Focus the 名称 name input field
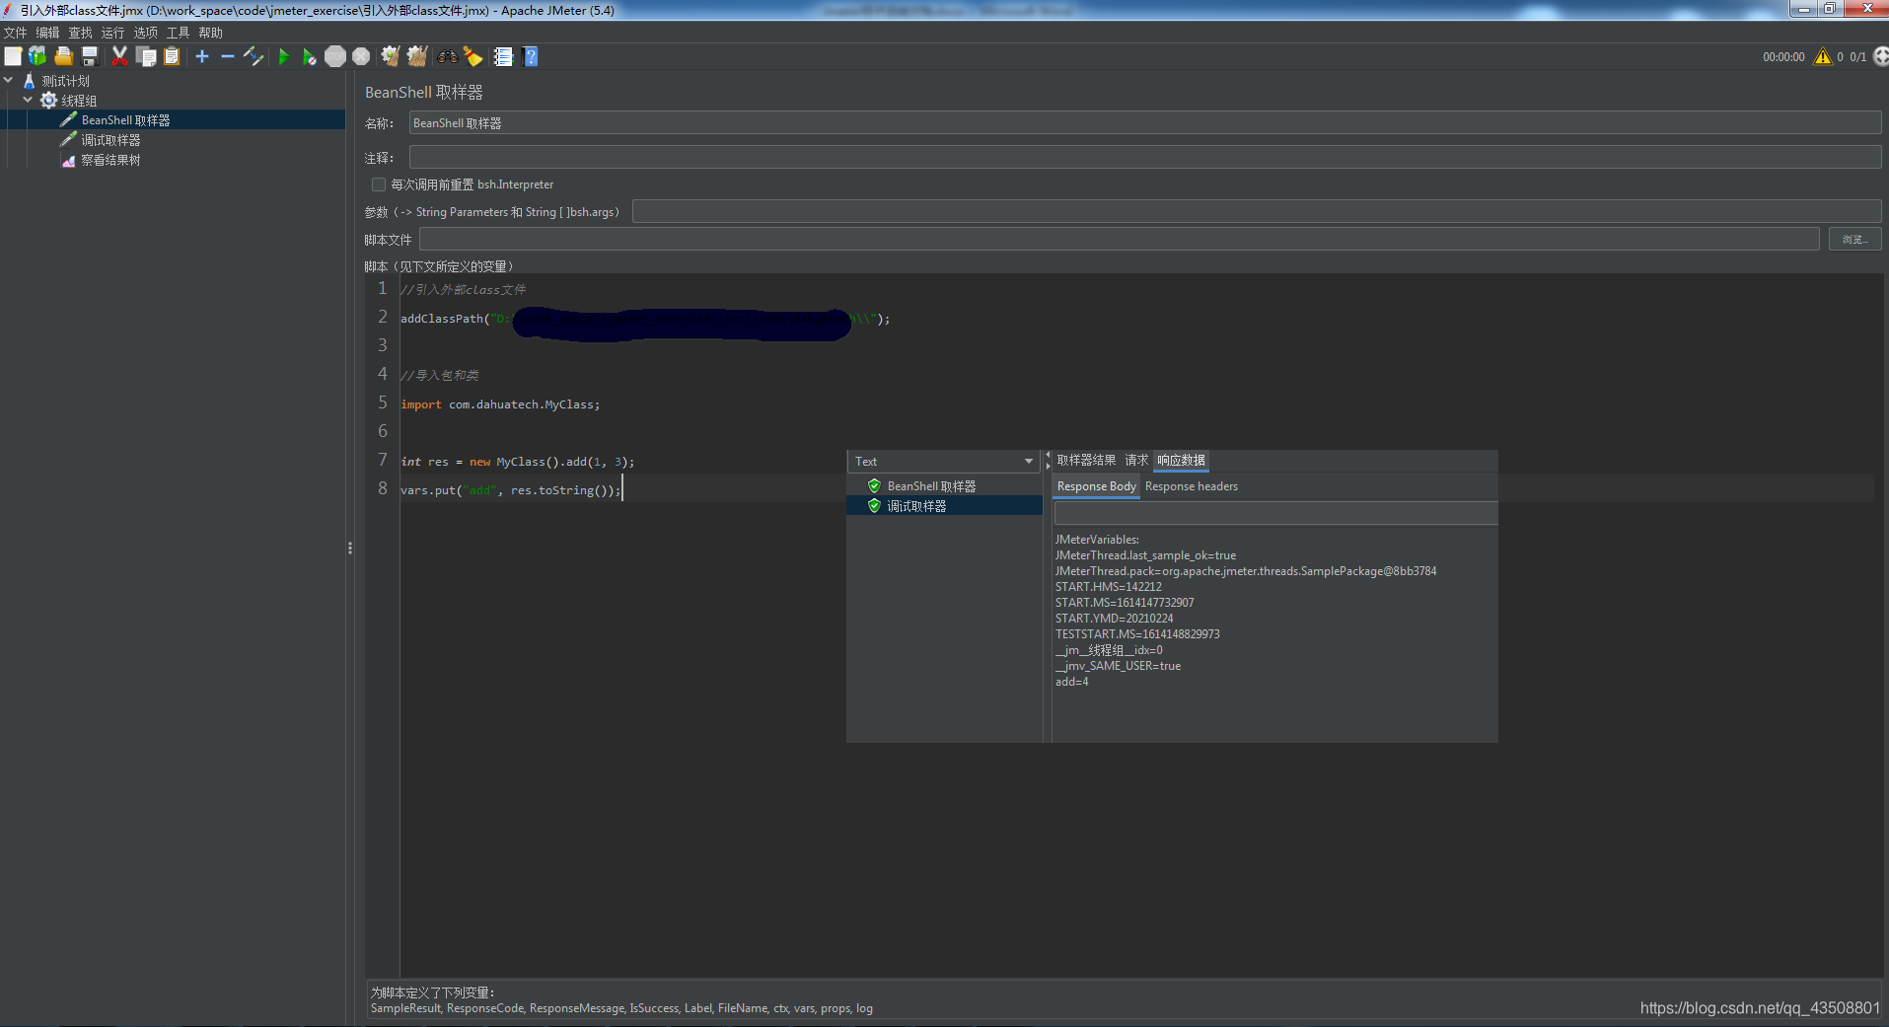 (x=1144, y=123)
